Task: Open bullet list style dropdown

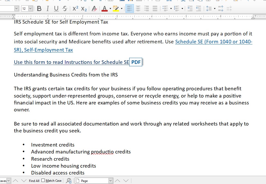Action: 171,8
